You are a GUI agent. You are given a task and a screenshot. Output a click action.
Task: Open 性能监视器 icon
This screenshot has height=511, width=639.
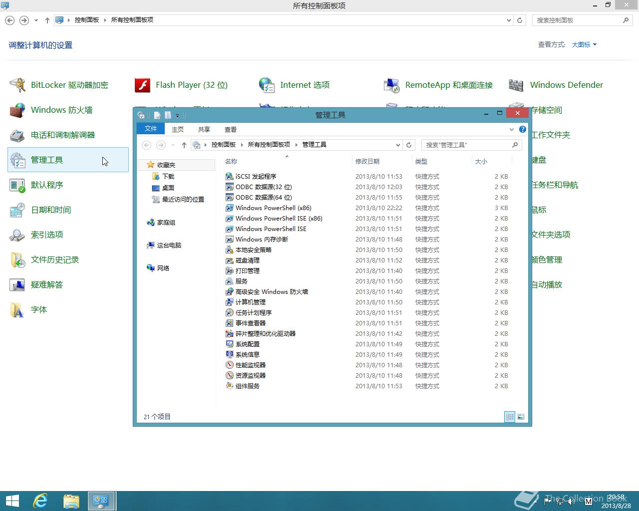tap(230, 365)
